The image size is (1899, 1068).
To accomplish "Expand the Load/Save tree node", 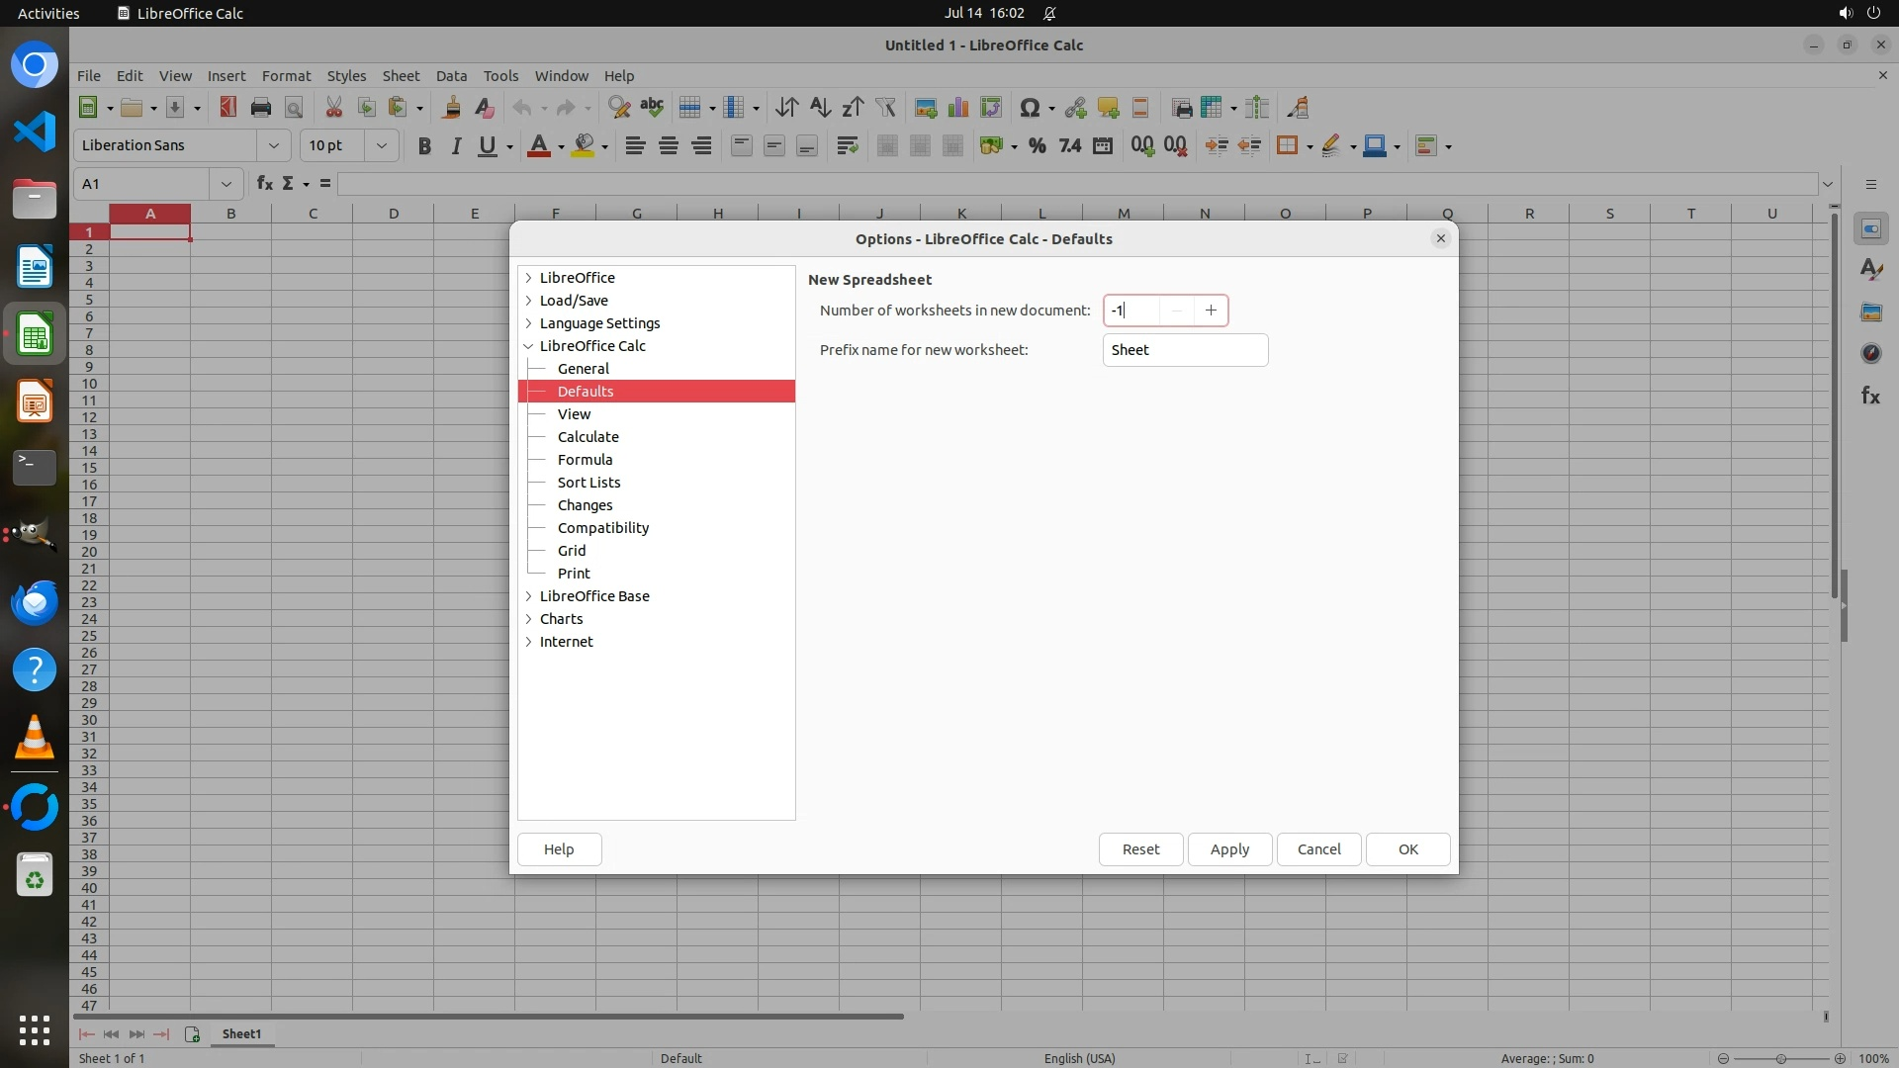I will (528, 301).
